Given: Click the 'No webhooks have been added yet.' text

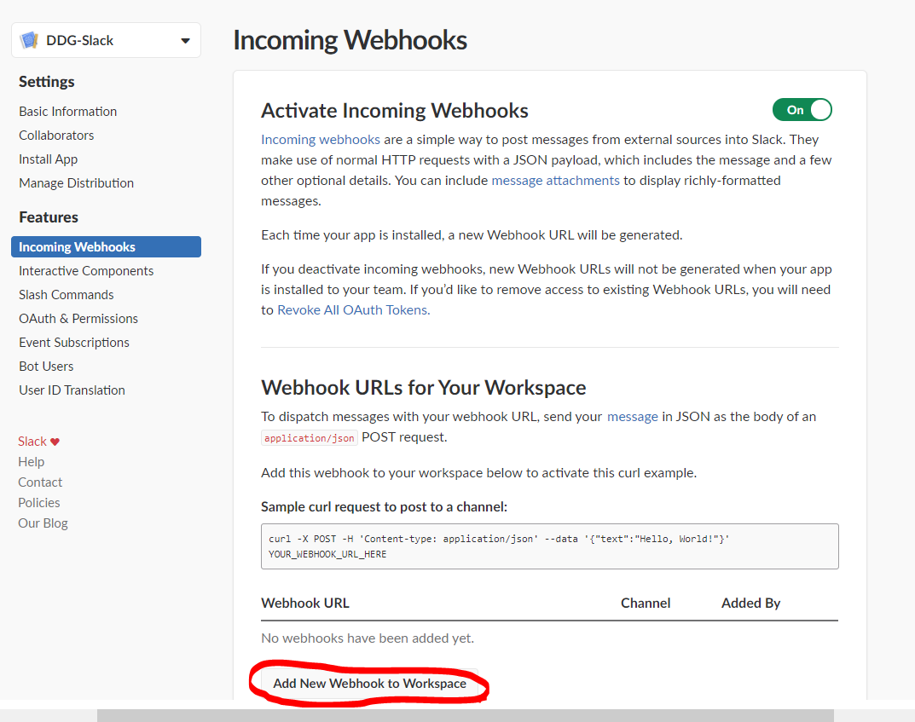Looking at the screenshot, I should [368, 638].
